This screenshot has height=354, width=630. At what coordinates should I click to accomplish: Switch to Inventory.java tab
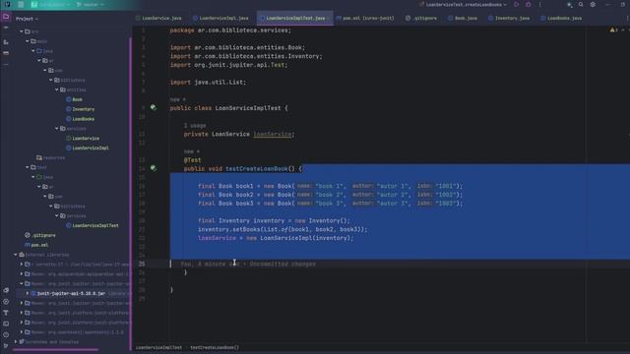[x=509, y=18]
